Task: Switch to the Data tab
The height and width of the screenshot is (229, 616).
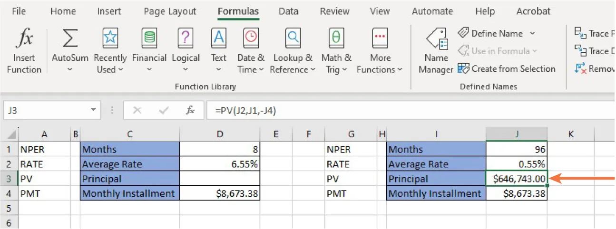Action: (288, 11)
